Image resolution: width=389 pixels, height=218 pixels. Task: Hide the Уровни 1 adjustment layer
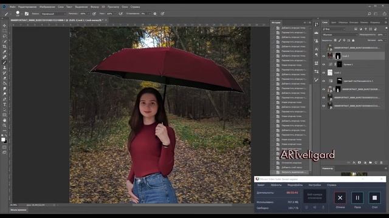tap(323, 65)
